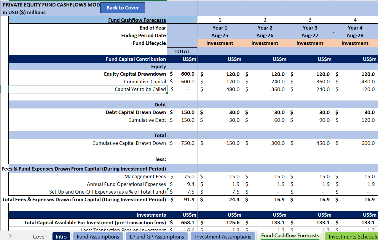Click the Fund Cashflow Forecasts heading
The height and width of the screenshot is (240, 378).
click(x=137, y=20)
